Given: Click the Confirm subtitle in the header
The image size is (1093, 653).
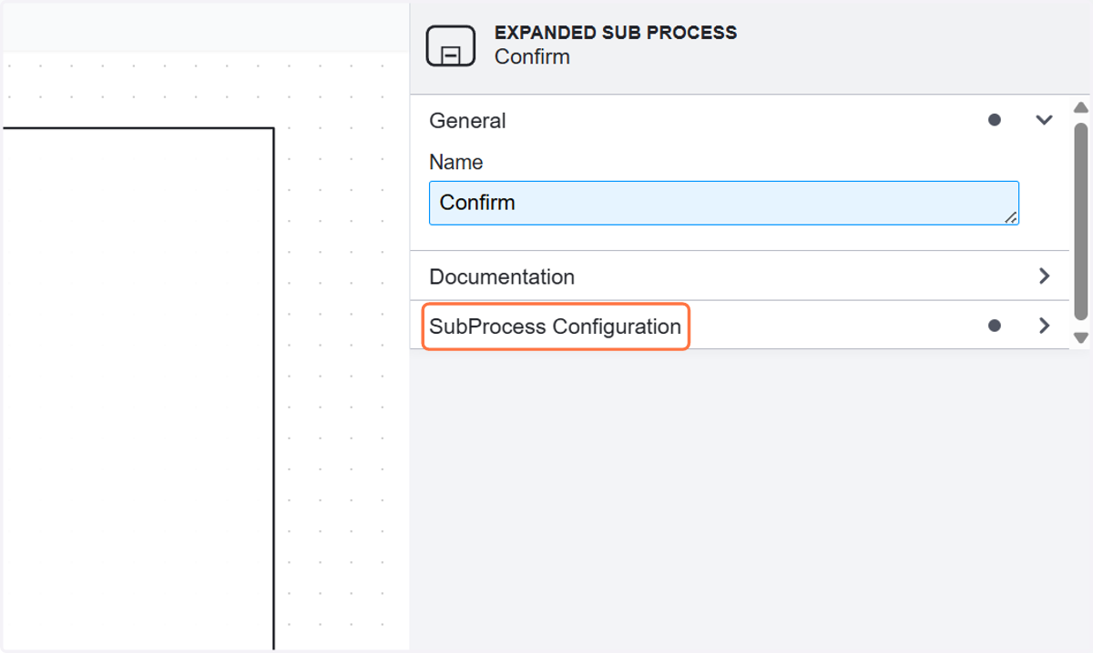Looking at the screenshot, I should coord(532,56).
